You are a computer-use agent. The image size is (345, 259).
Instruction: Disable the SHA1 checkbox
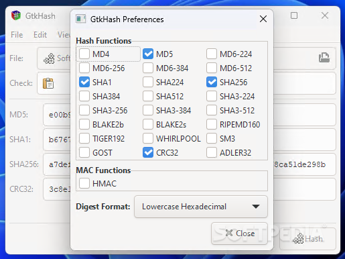point(84,82)
